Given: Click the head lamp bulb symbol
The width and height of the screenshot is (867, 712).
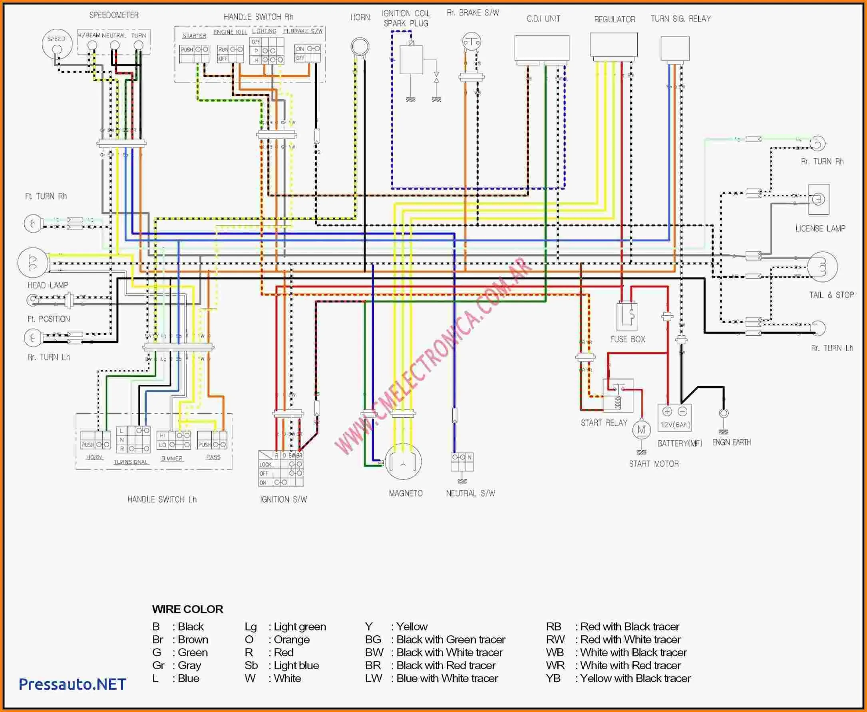Looking at the screenshot, I should [x=33, y=263].
